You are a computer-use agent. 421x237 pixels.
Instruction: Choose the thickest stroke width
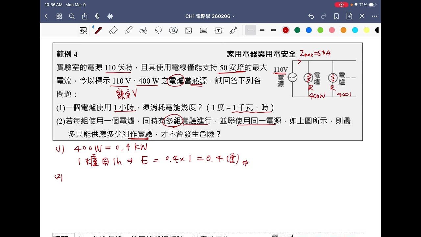pyautogui.click(x=274, y=30)
